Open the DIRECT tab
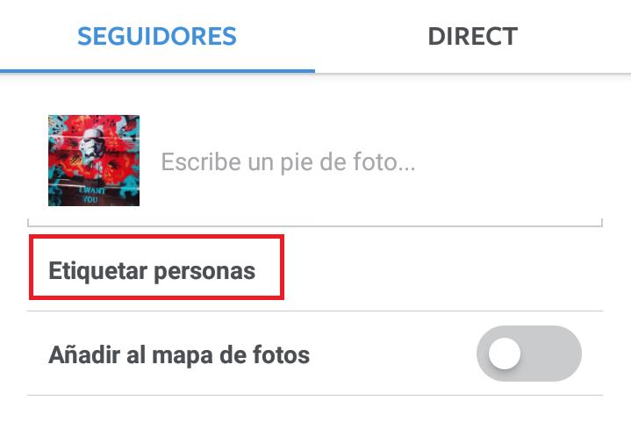 point(473,36)
